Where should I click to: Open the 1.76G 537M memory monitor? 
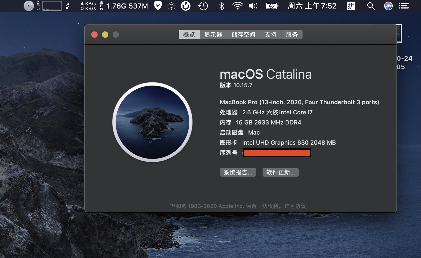(127, 6)
